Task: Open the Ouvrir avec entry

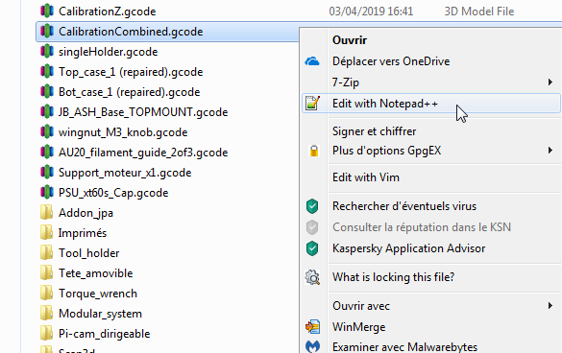Action: click(x=361, y=306)
